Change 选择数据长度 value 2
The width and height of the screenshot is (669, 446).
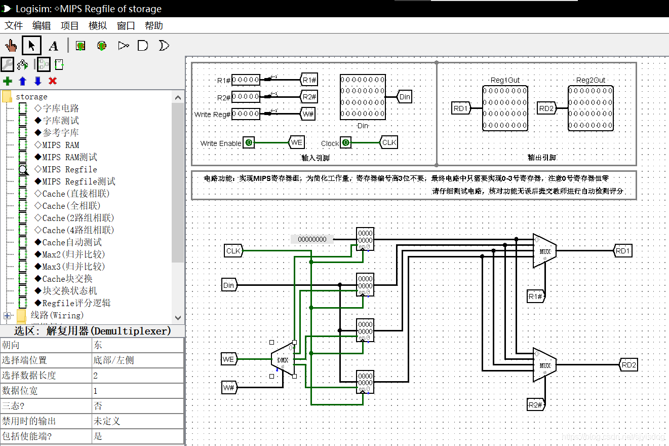click(x=137, y=376)
